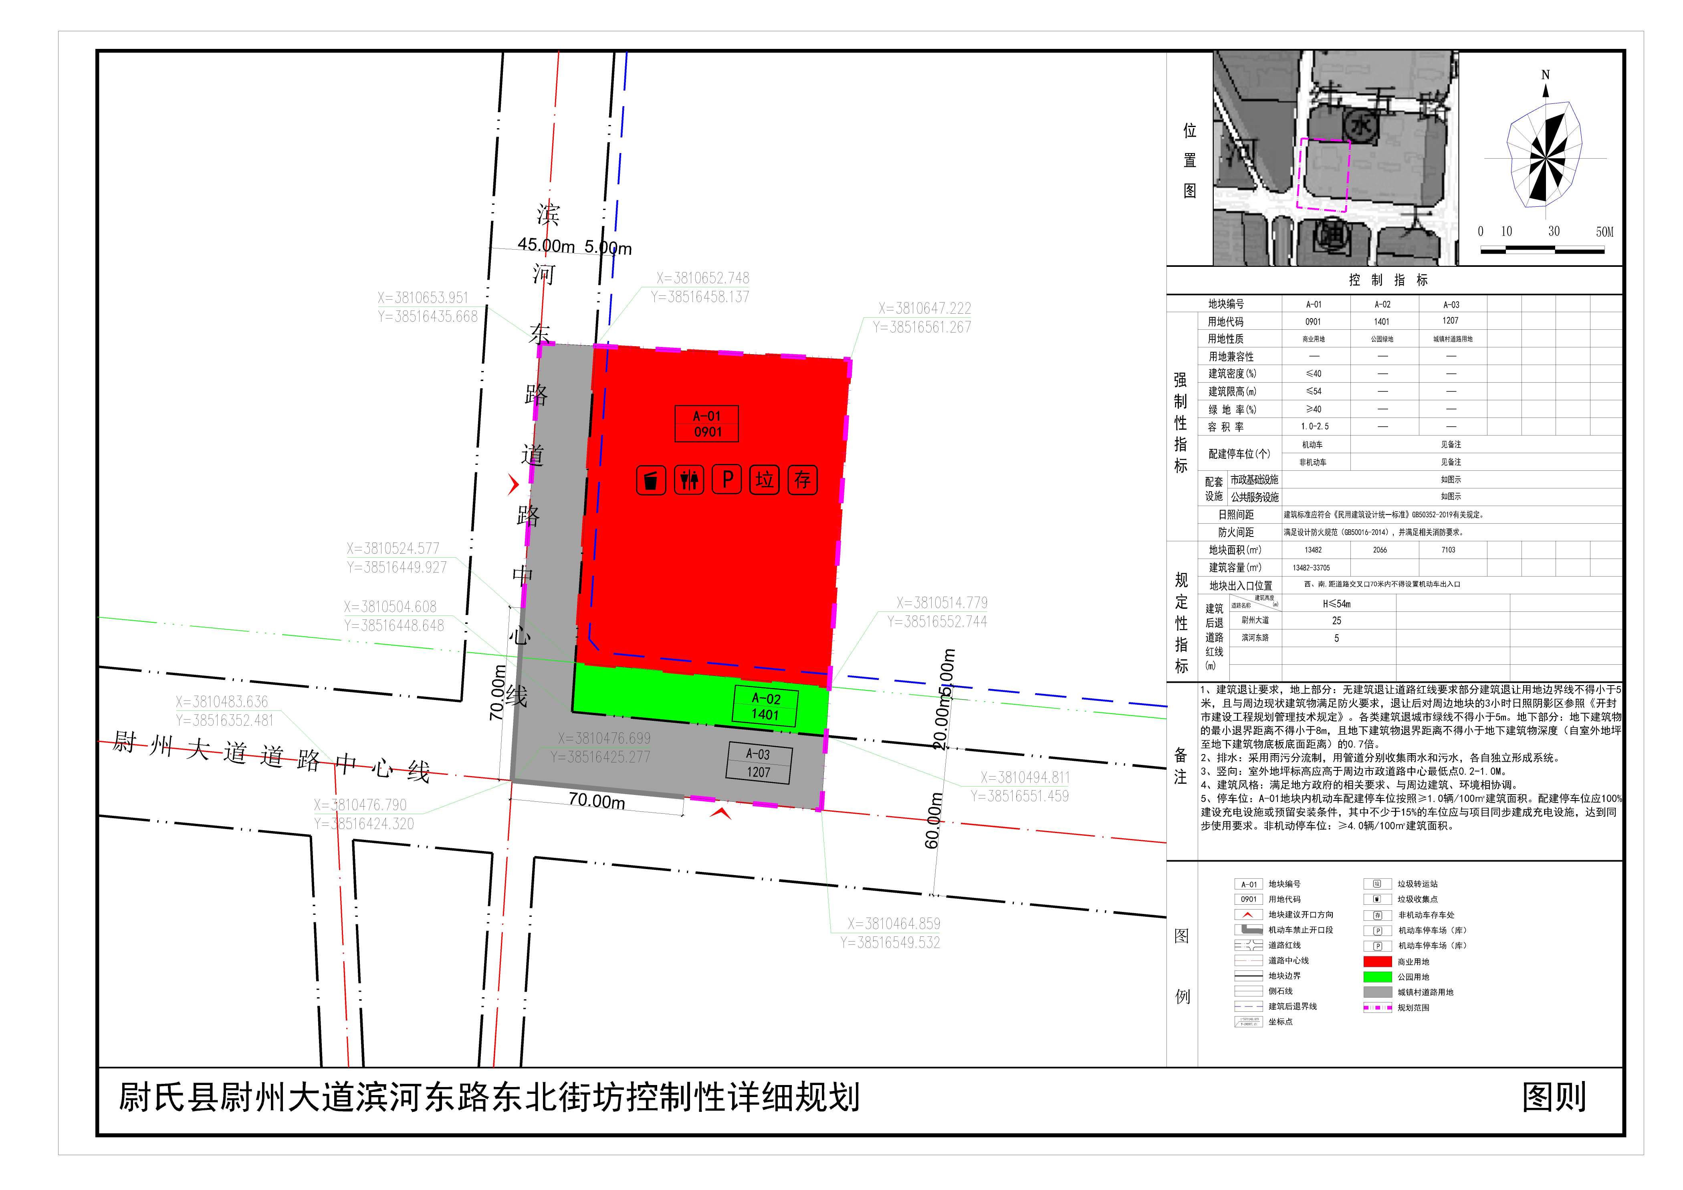Screen dimensions: 1683x1190
Task: Click the location map thumbnail at top right
Action: coord(1336,157)
